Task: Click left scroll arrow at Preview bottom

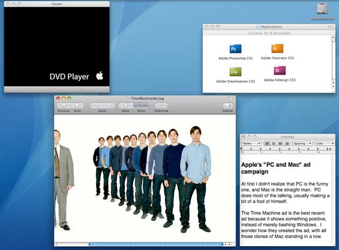Action: [x=226, y=244]
